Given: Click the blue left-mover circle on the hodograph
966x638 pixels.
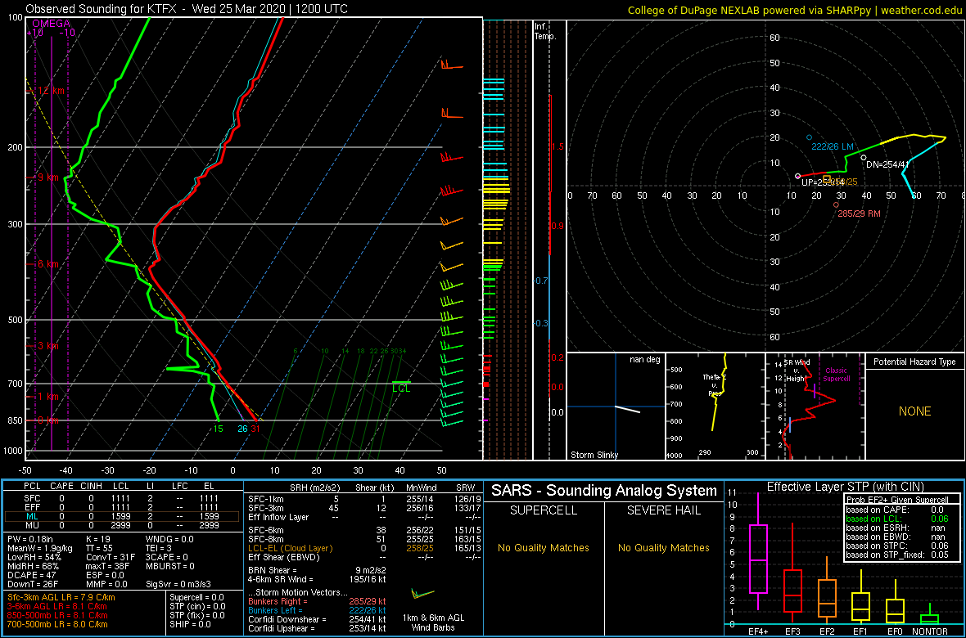Looking at the screenshot, I should point(809,137).
